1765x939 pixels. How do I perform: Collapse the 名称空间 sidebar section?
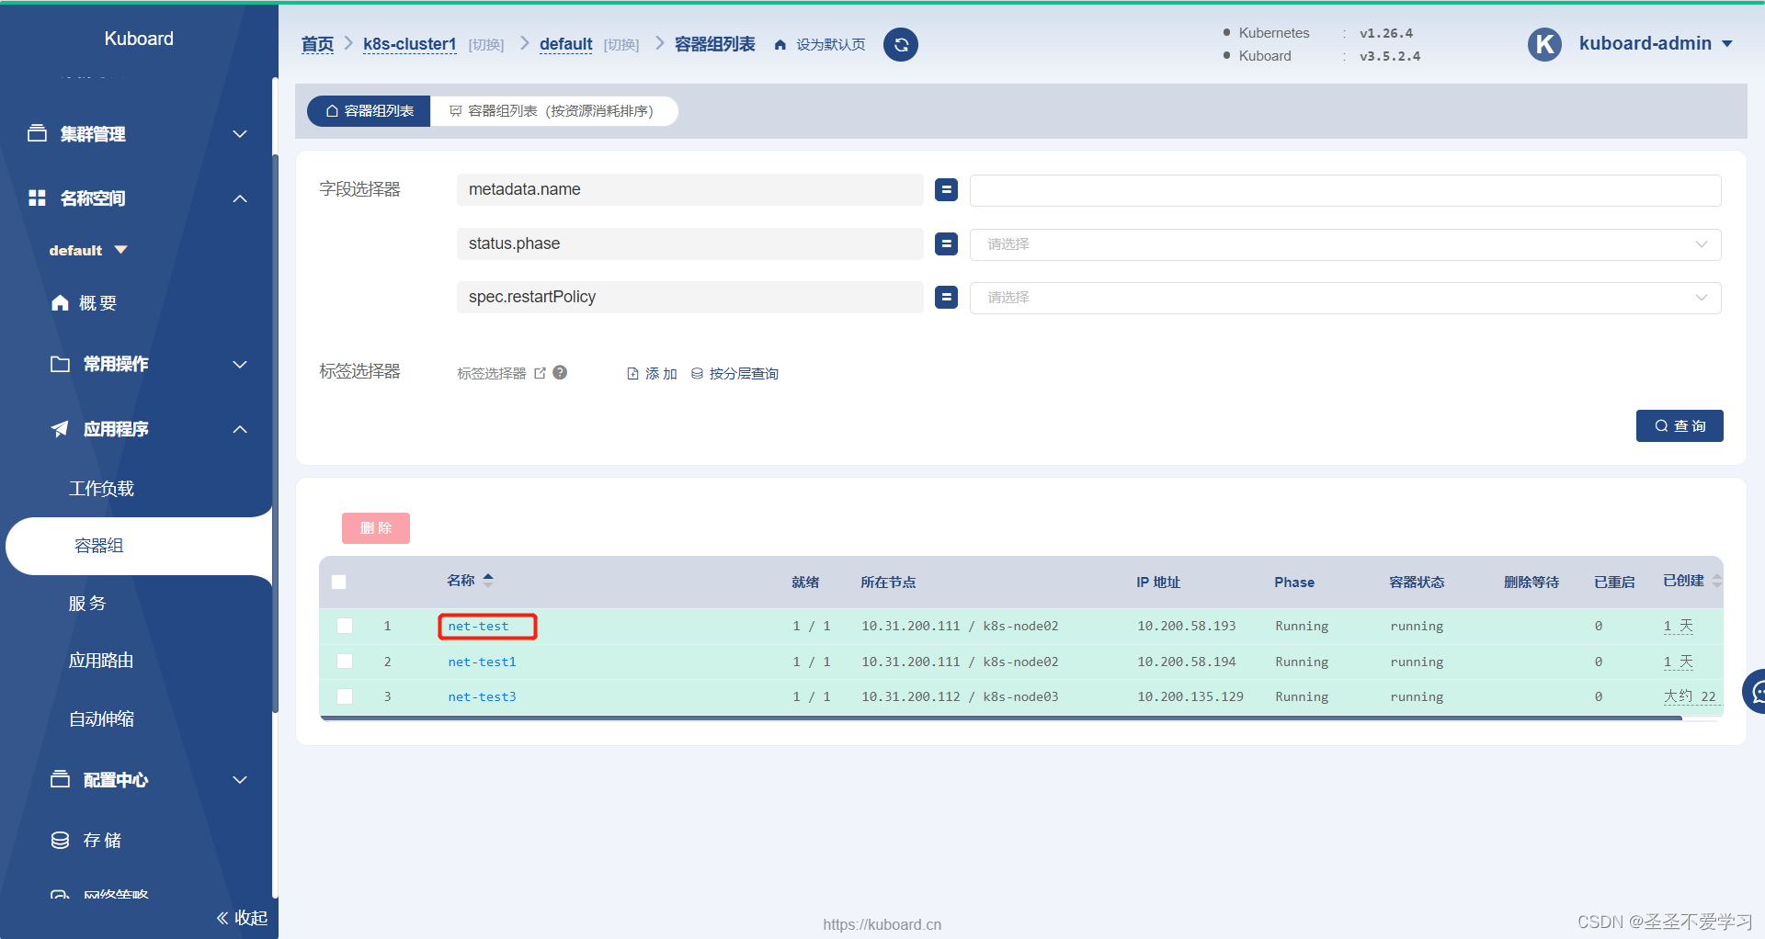[240, 198]
